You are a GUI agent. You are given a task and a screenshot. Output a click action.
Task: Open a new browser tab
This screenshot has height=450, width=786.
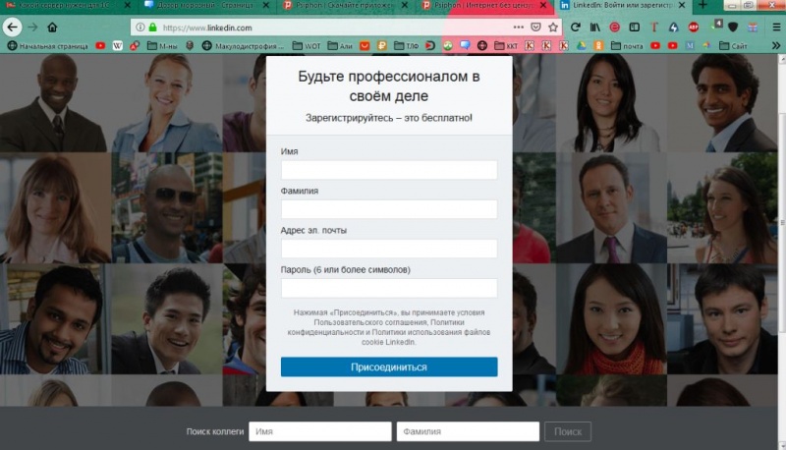702,6
